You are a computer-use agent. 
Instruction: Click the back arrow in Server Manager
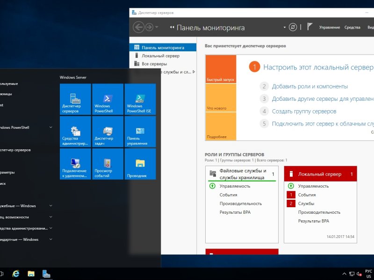click(138, 27)
